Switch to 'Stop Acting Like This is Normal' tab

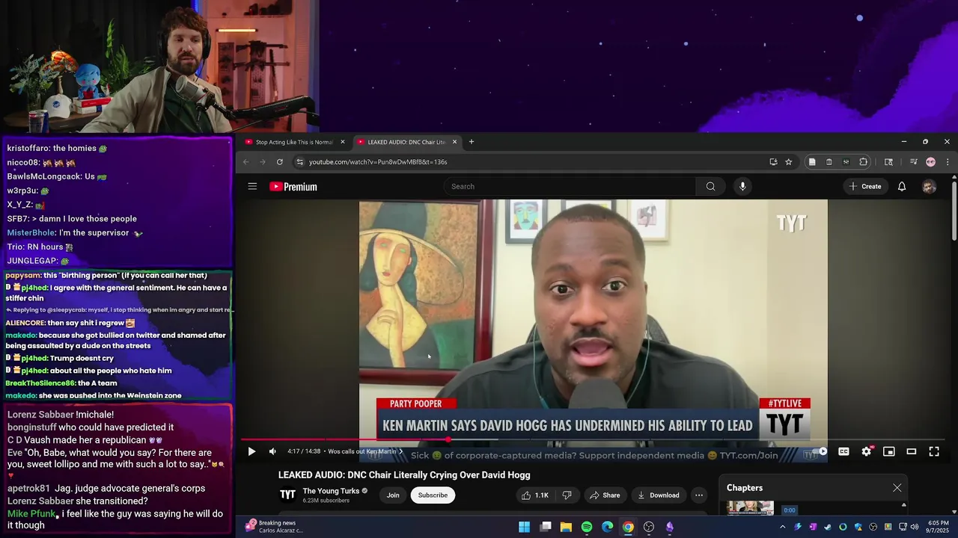coord(294,142)
